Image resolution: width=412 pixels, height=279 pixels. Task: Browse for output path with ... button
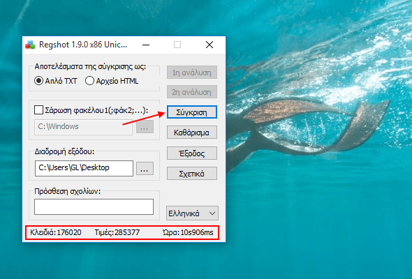[x=145, y=169]
